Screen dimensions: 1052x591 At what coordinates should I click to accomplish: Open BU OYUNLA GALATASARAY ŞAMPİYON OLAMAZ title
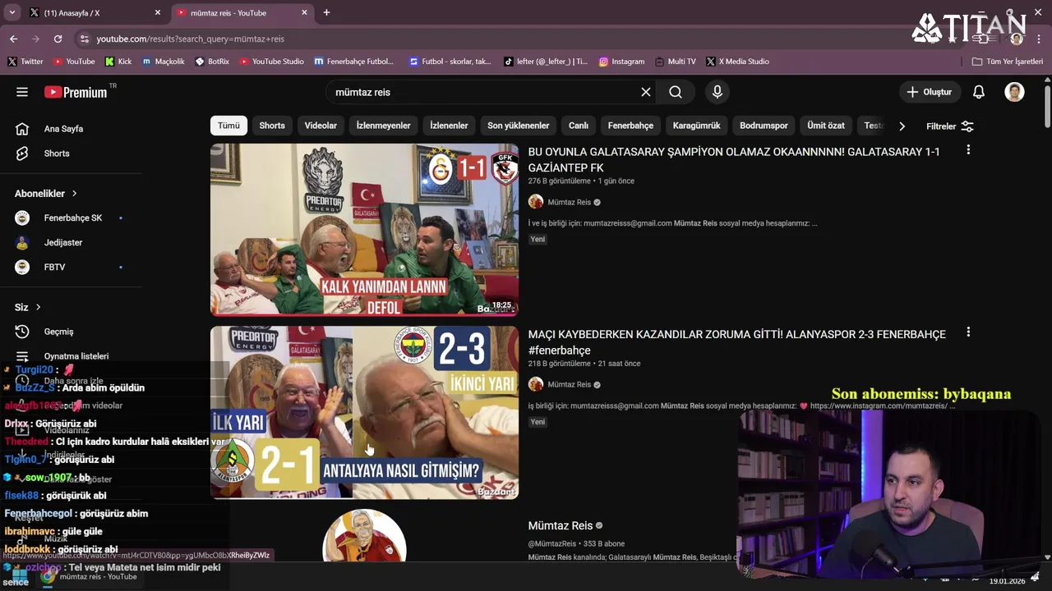(734, 159)
